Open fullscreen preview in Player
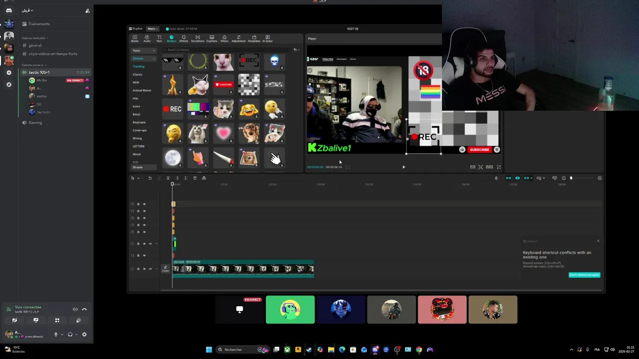This screenshot has height=359, width=639. pyautogui.click(x=498, y=167)
